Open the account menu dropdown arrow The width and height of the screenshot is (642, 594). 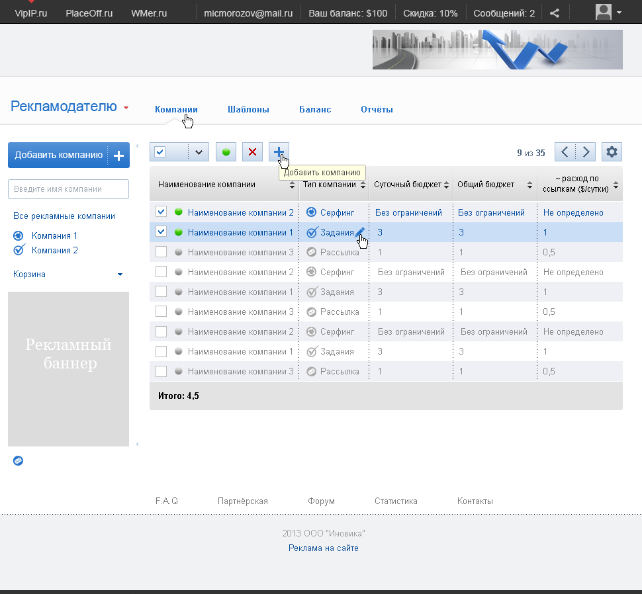(x=619, y=13)
